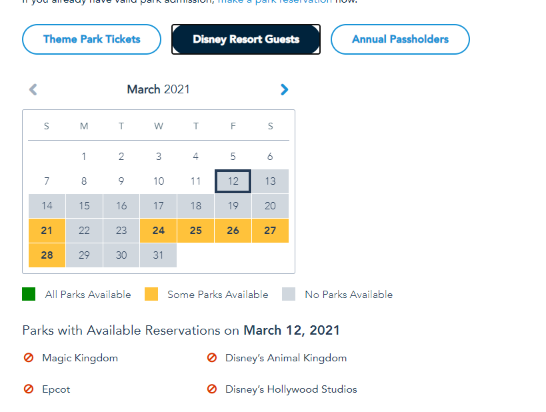Click the green All Parks Available swatch

[x=29, y=294]
